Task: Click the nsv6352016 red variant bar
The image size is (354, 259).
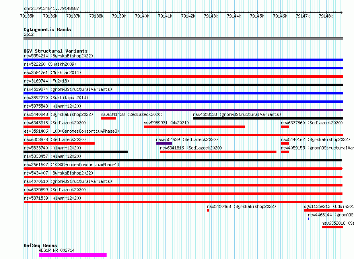Action: [x=333, y=227]
